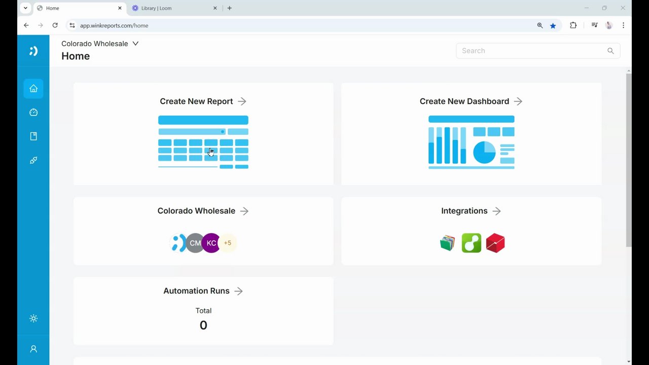Open the user profile icon in sidebar

[x=33, y=349]
